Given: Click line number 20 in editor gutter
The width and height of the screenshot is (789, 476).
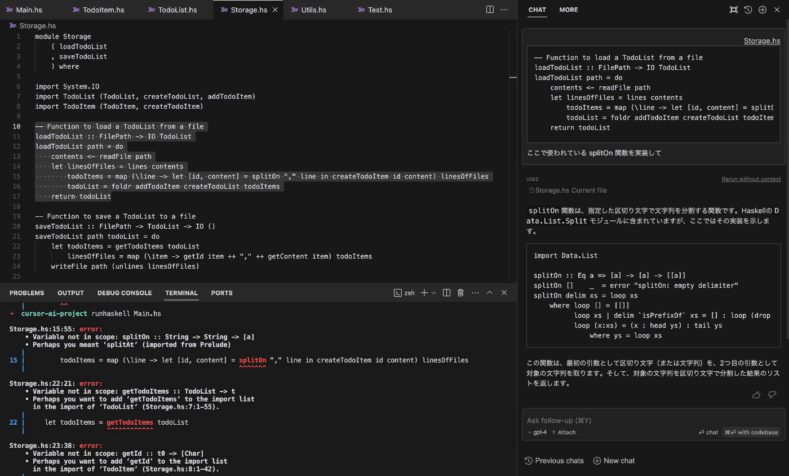Looking at the screenshot, I should click(16, 226).
